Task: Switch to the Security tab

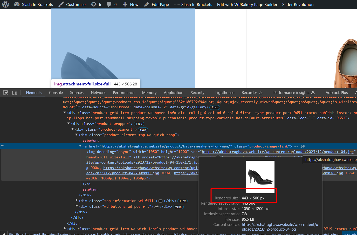Action: tap(197, 93)
